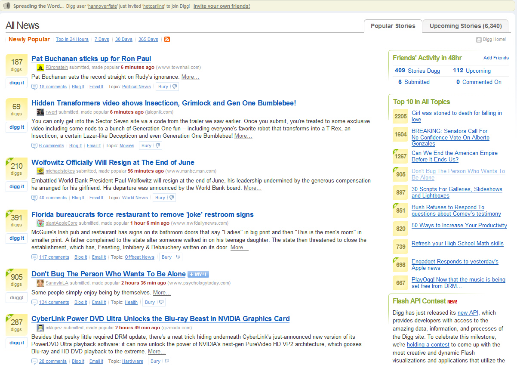Click the Add Friends link
Screen dimensions: 517x365
point(496,58)
